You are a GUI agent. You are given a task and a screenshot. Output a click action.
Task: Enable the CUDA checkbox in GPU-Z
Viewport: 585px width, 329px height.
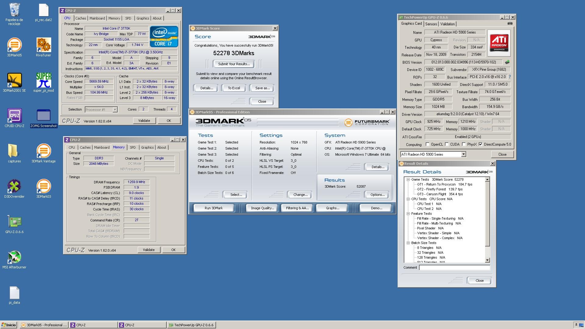pos(447,144)
